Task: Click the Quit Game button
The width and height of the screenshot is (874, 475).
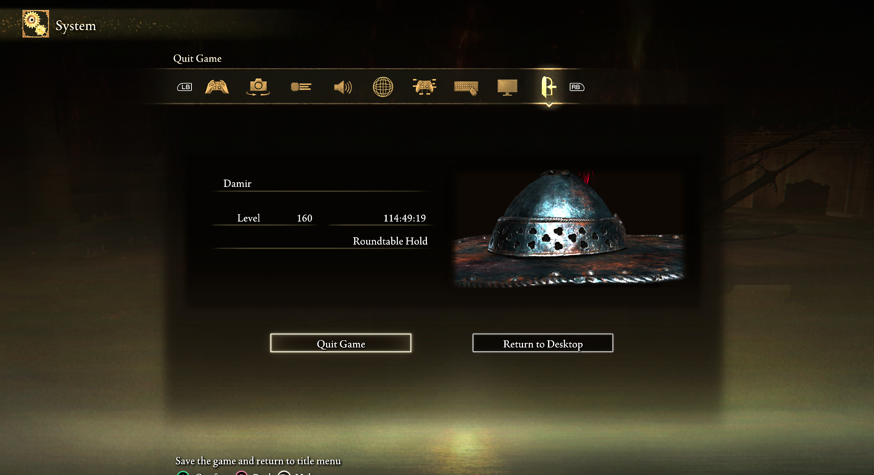Action: point(341,343)
